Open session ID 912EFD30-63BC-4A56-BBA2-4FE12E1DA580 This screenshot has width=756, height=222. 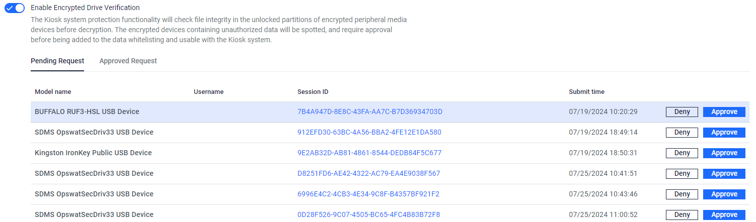(x=369, y=132)
